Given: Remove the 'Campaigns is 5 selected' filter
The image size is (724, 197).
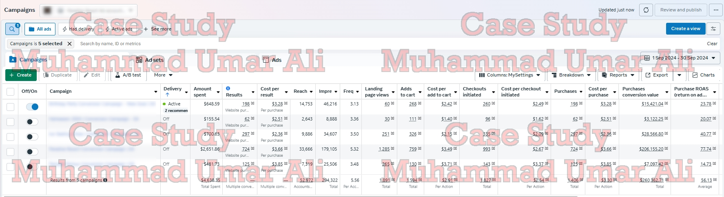Looking at the screenshot, I should tap(69, 44).
